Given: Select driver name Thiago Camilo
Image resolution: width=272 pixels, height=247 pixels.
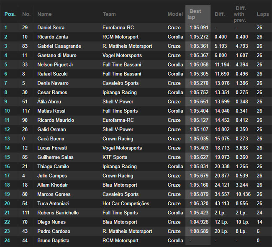Looking at the screenshot, I should (x=53, y=166).
